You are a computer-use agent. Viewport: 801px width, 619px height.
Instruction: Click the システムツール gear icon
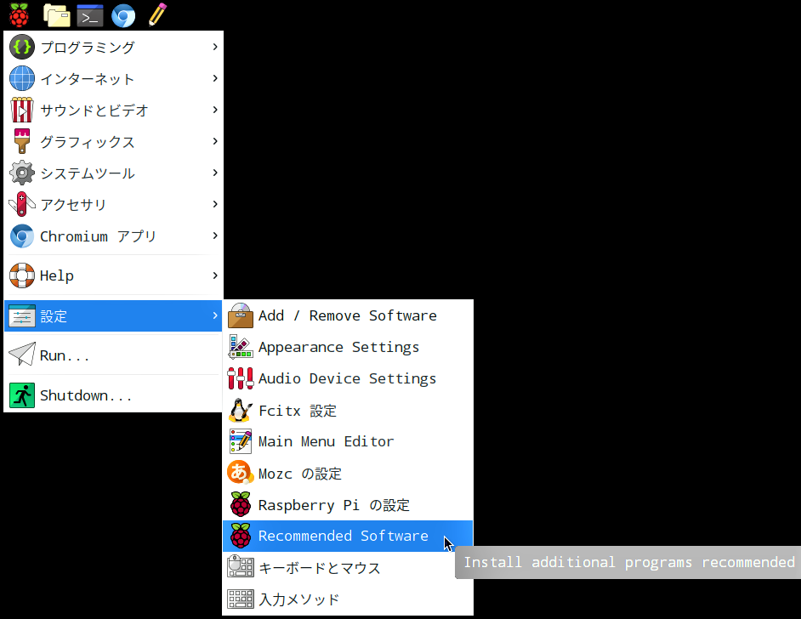22,173
